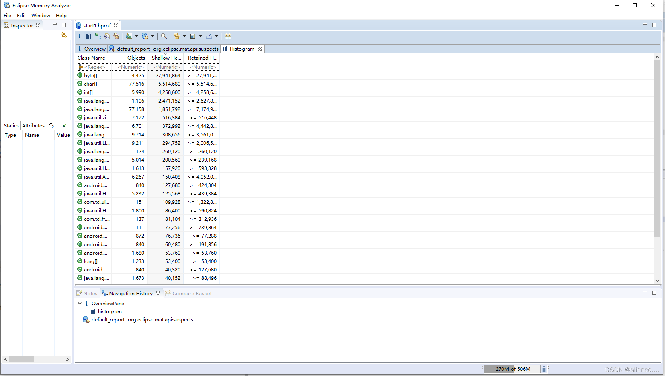Open the File menu
665x376 pixels.
point(7,16)
